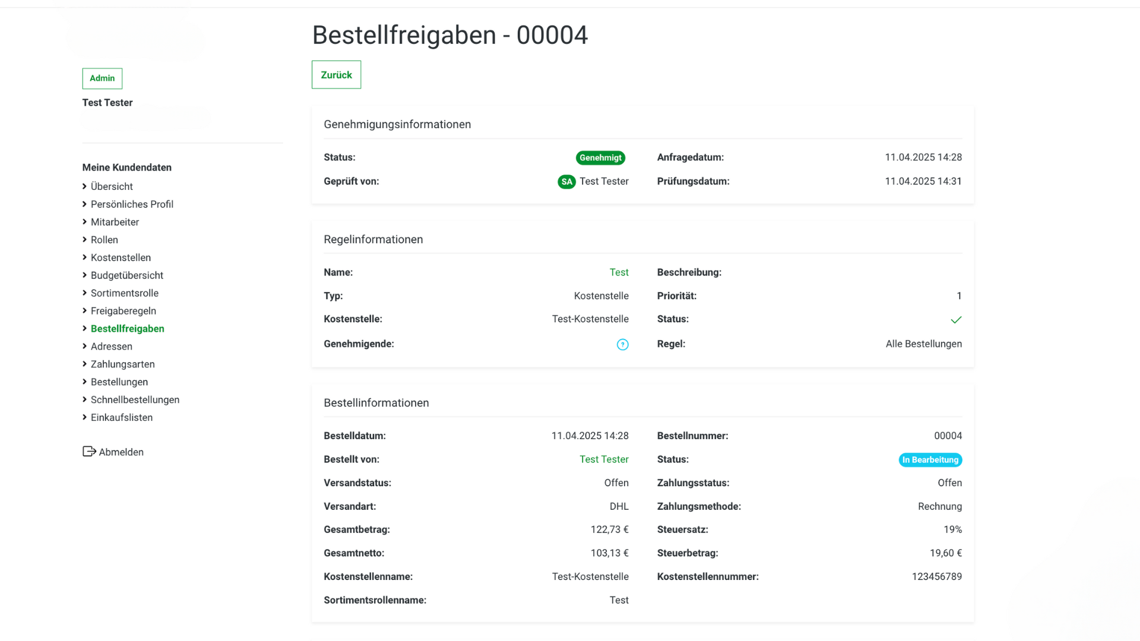Click the In Bearbeitung status badge
This screenshot has height=641, width=1140.
930,460
